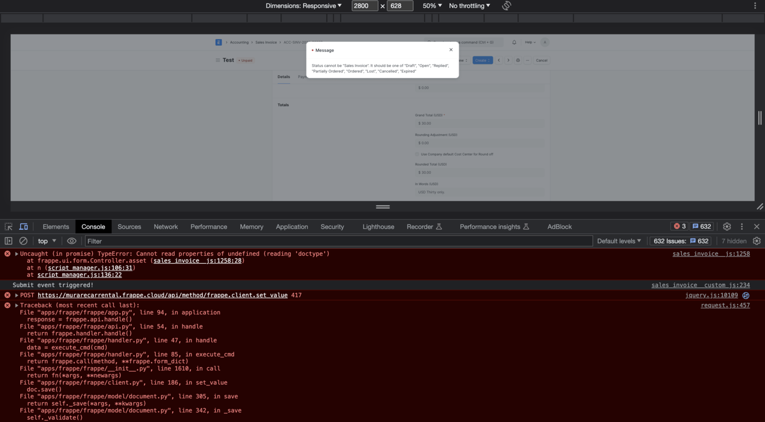Clear console with the ban icon

[23, 241]
